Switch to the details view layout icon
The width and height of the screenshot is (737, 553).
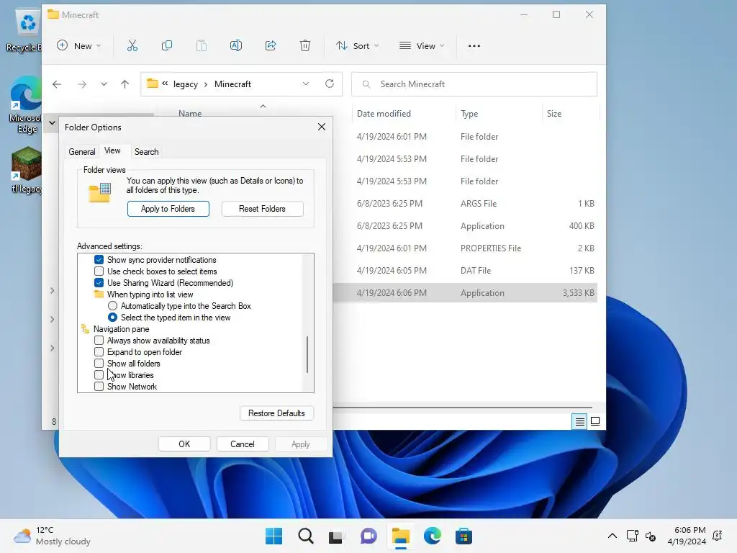point(580,421)
